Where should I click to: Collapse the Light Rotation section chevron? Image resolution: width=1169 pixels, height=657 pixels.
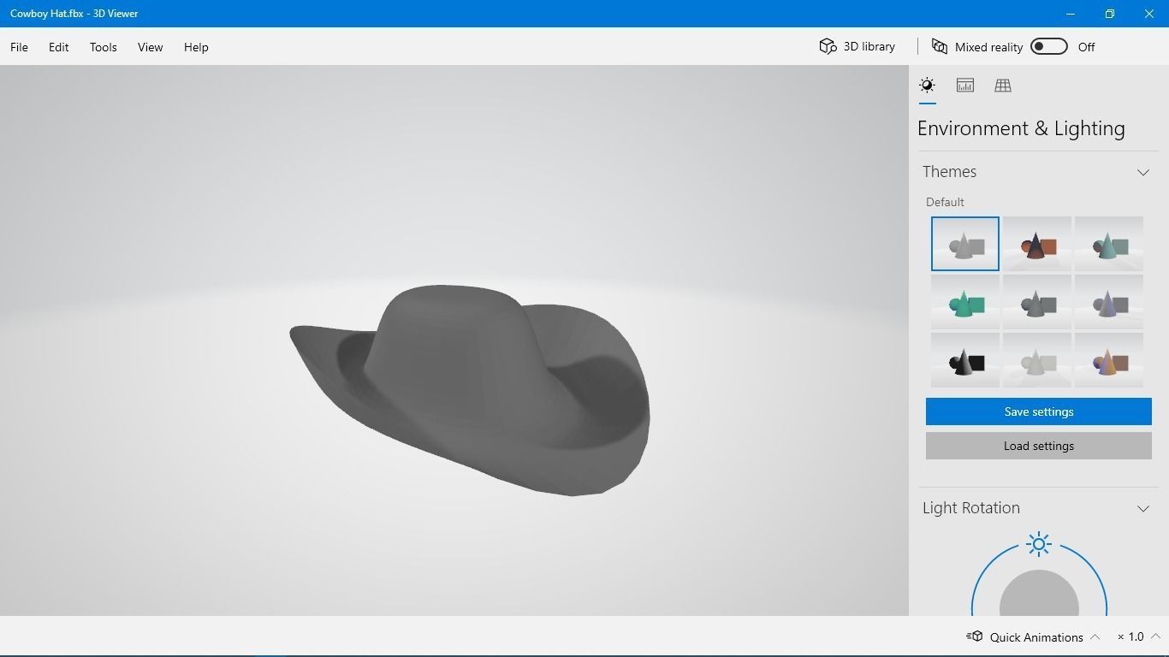pyautogui.click(x=1143, y=508)
